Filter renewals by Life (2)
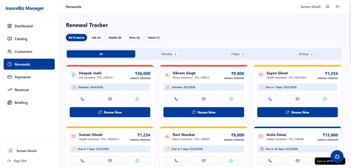 (x=96, y=38)
